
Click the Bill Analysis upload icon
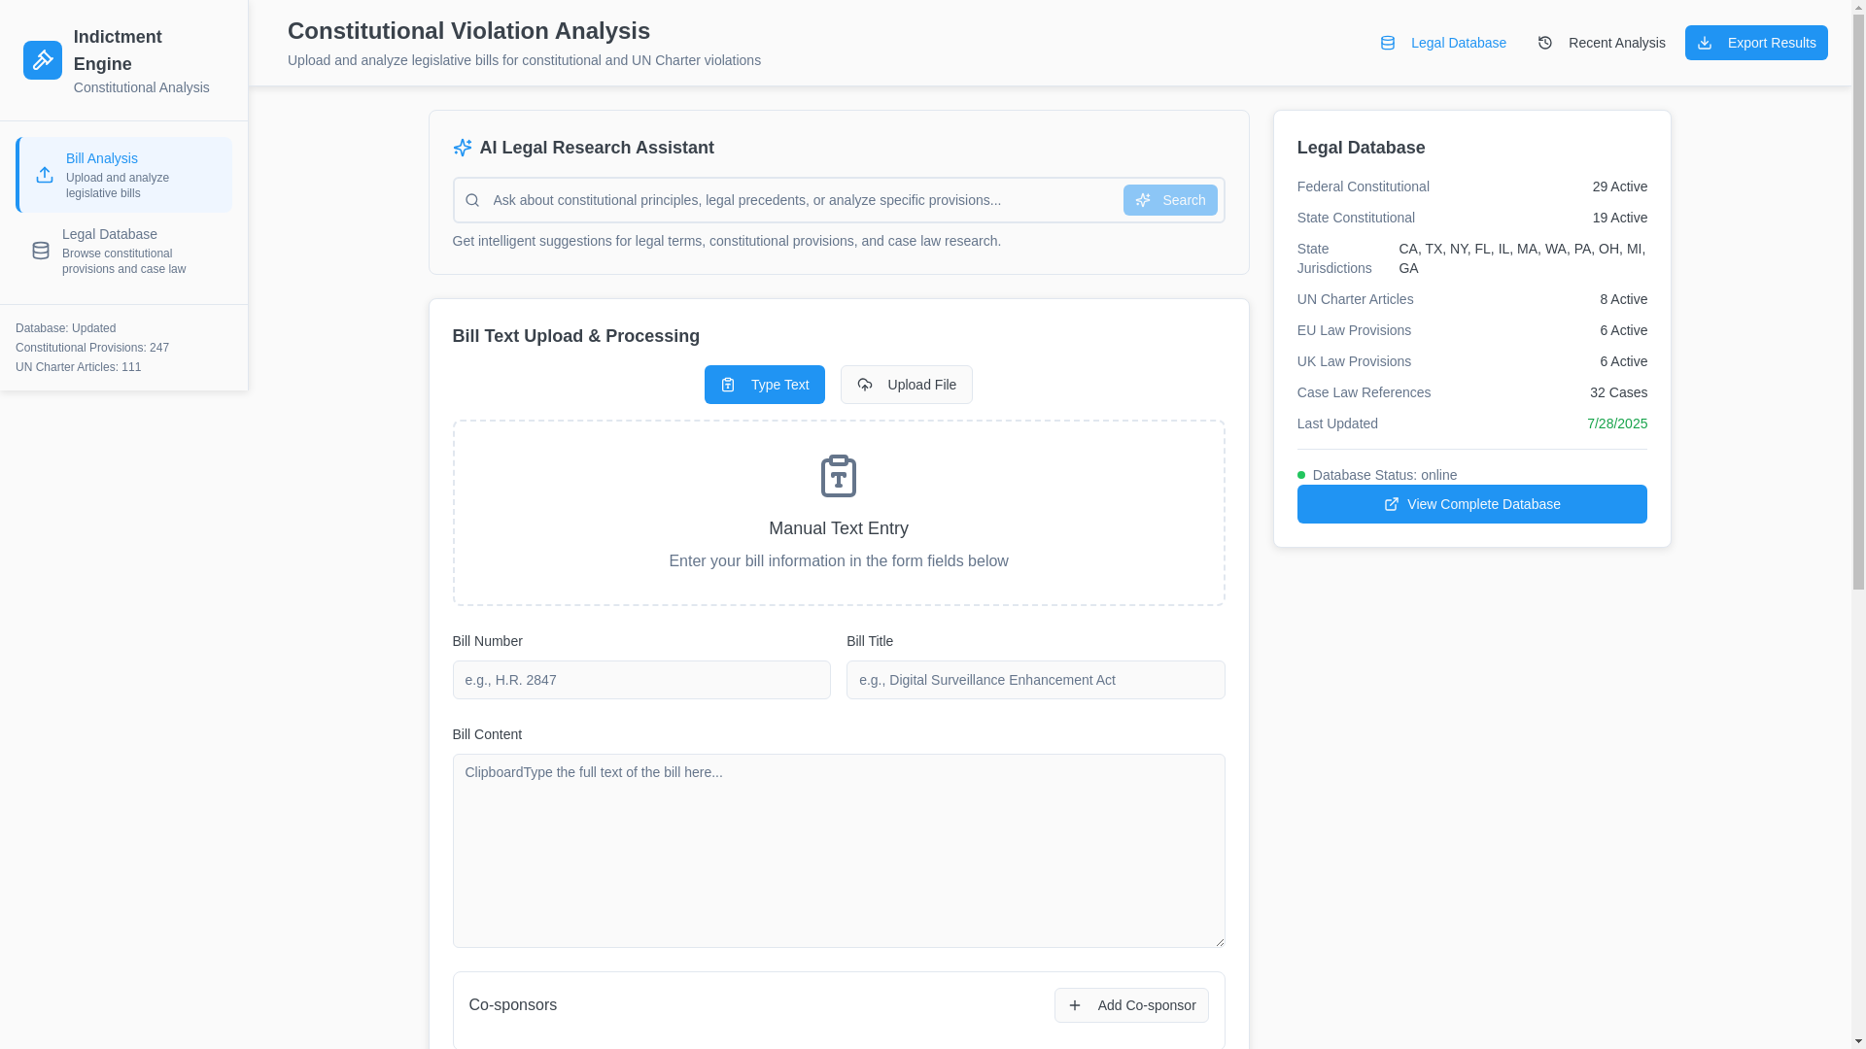click(45, 175)
